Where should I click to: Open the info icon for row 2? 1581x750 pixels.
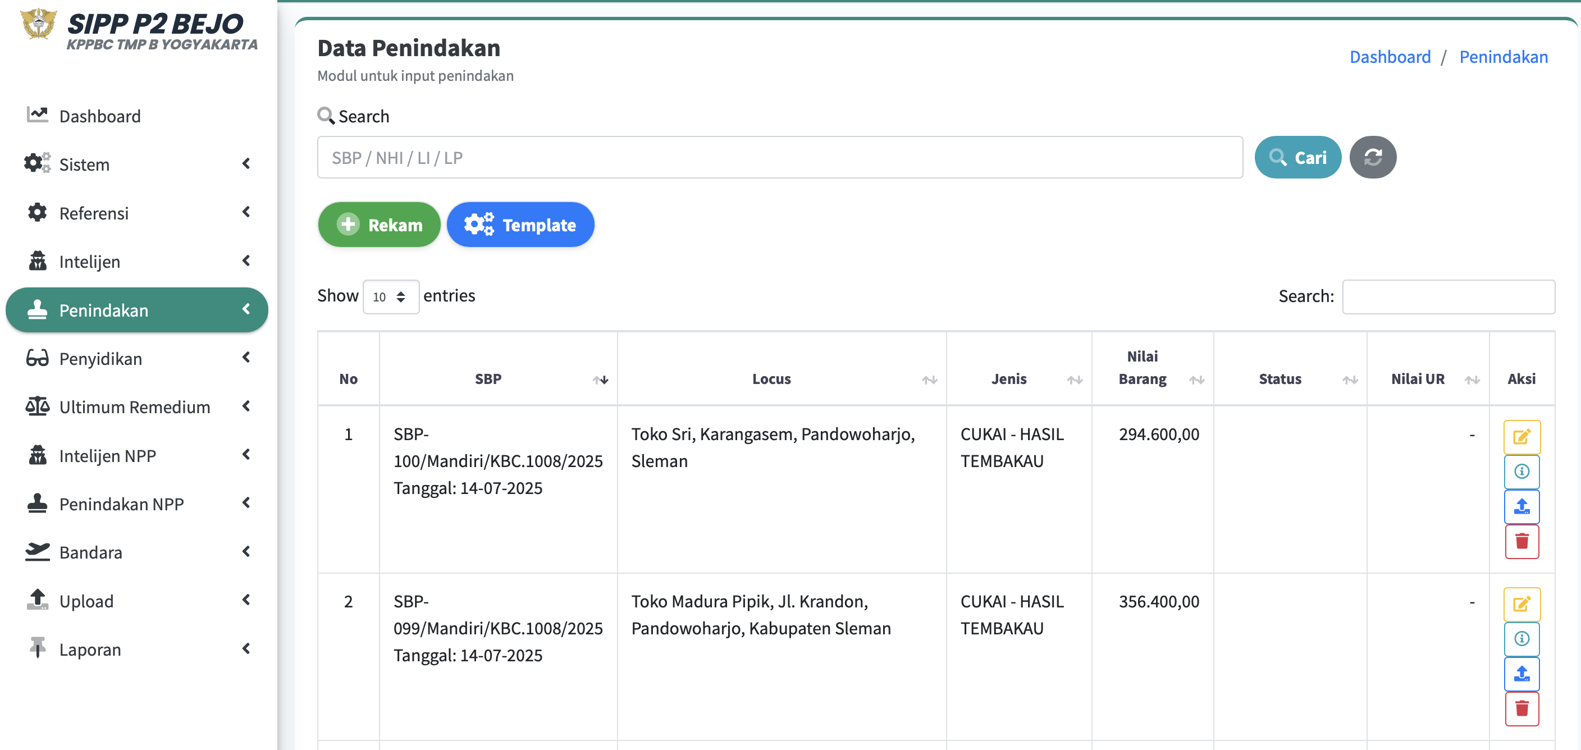(x=1521, y=639)
